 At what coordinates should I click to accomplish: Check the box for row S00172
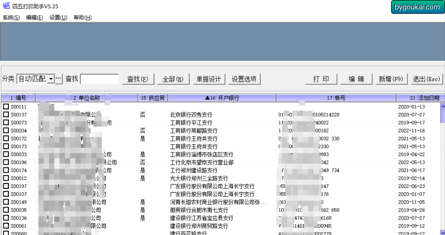tap(6, 138)
